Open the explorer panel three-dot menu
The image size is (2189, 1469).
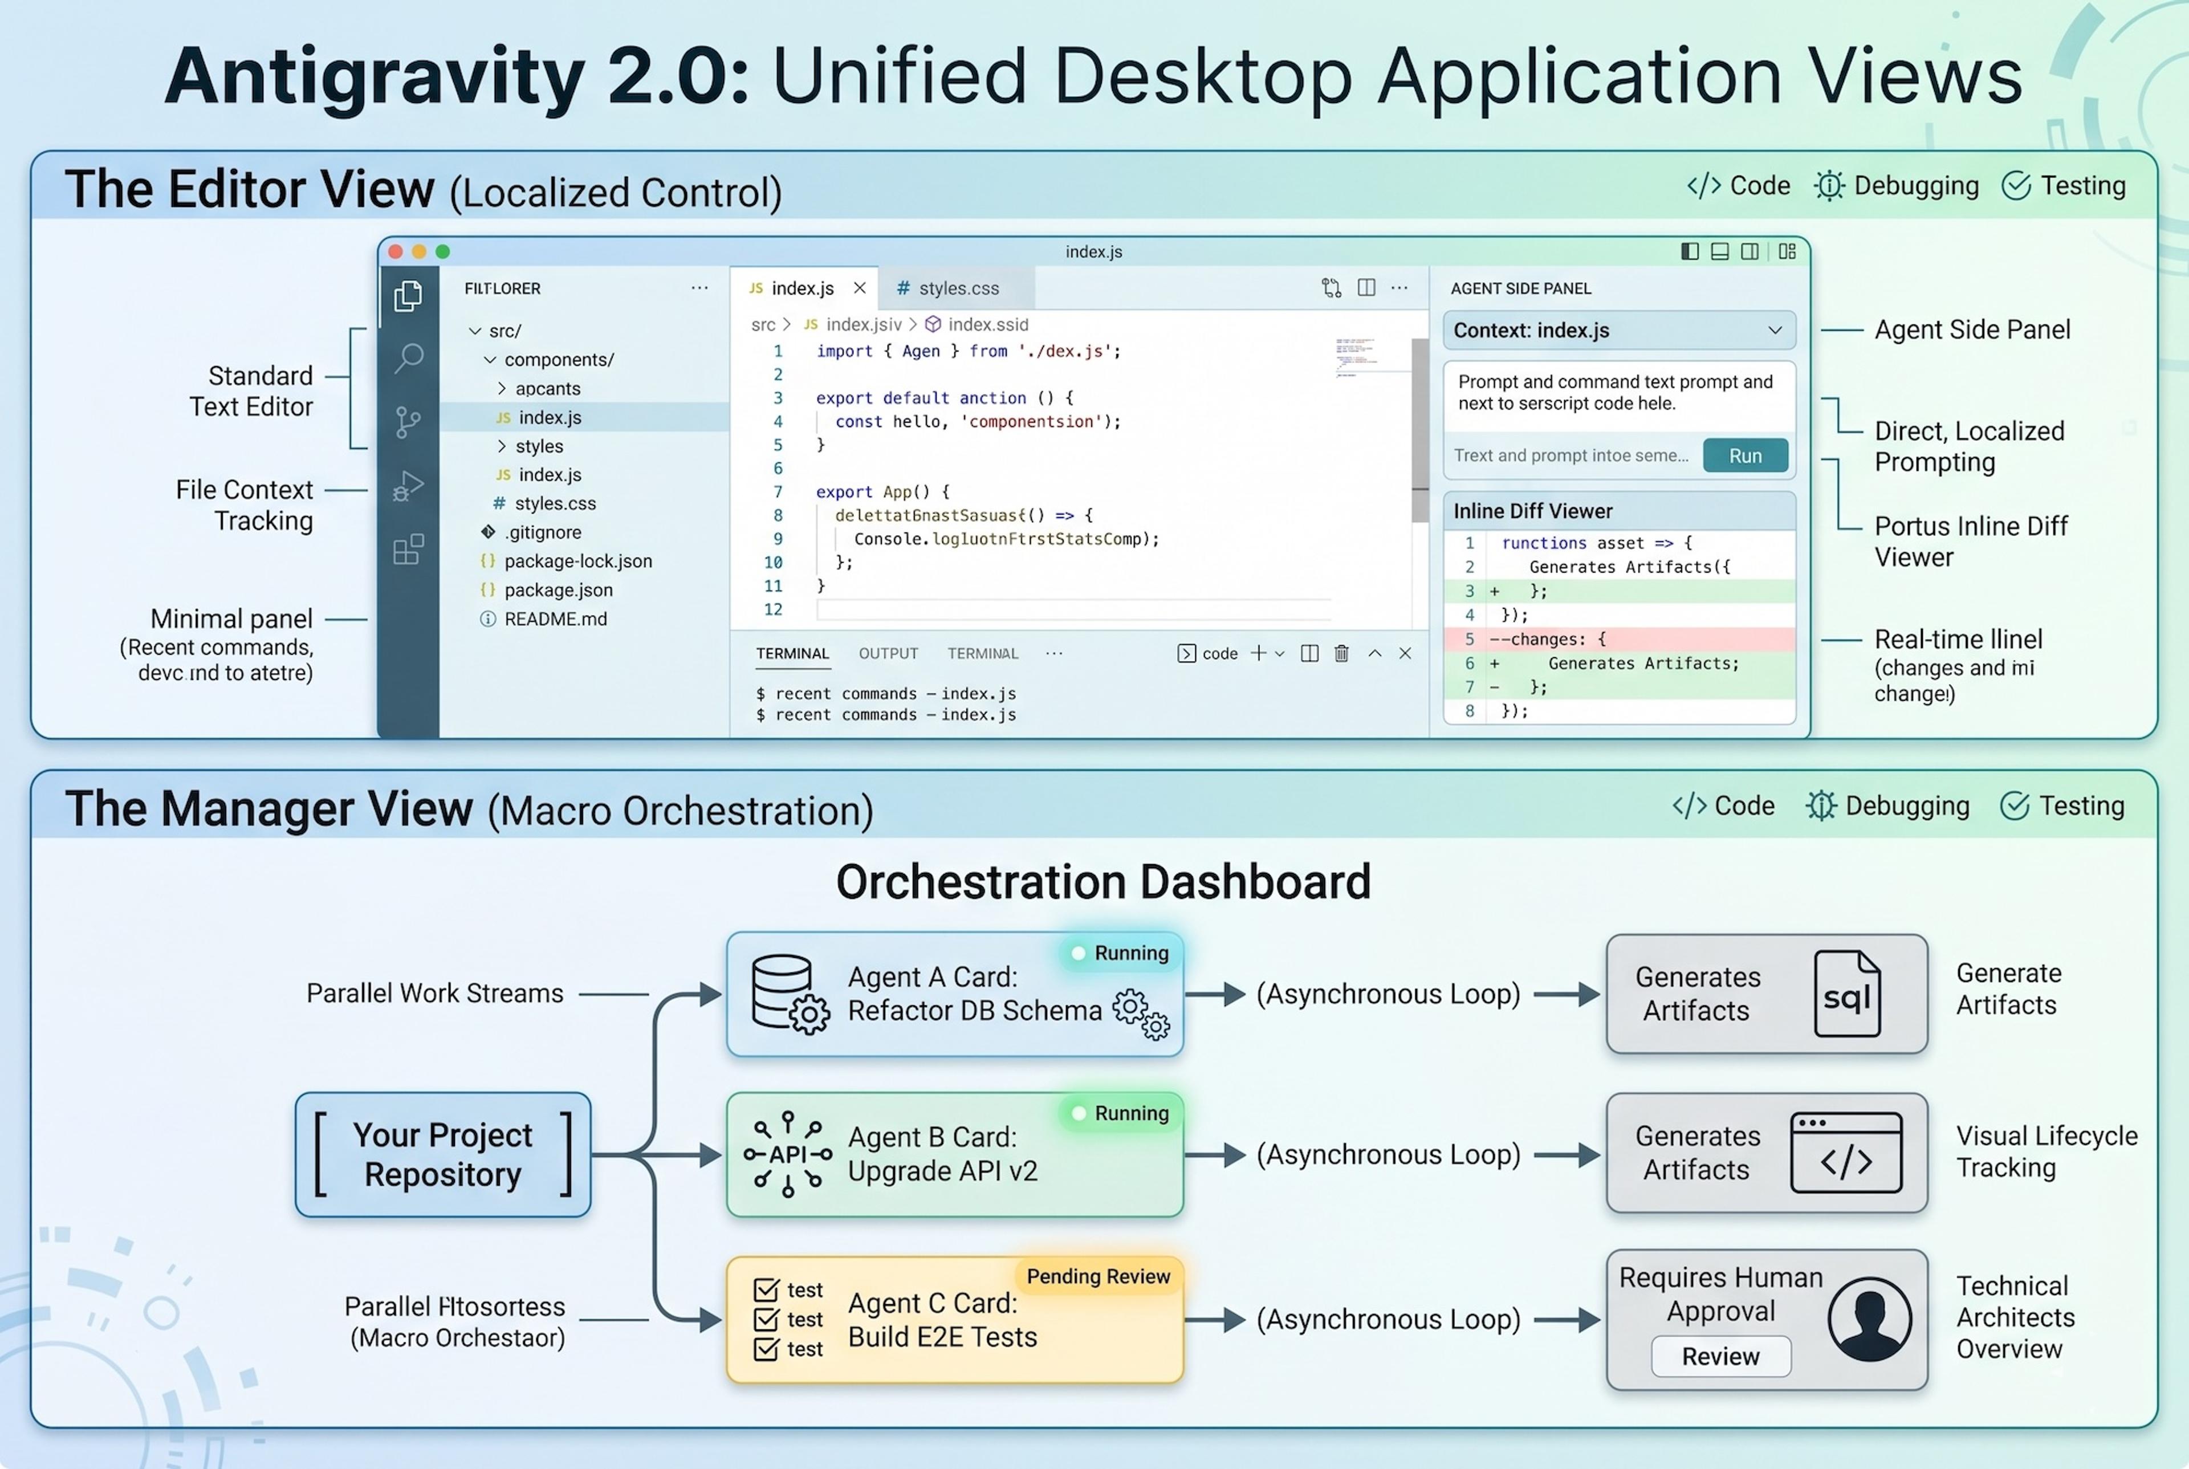(x=699, y=288)
